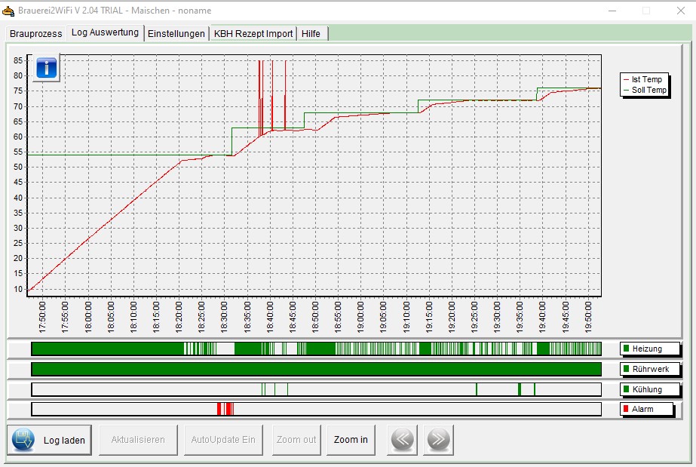The height and width of the screenshot is (467, 696).
Task: Click the red Alarm legend square
Action: 625,409
